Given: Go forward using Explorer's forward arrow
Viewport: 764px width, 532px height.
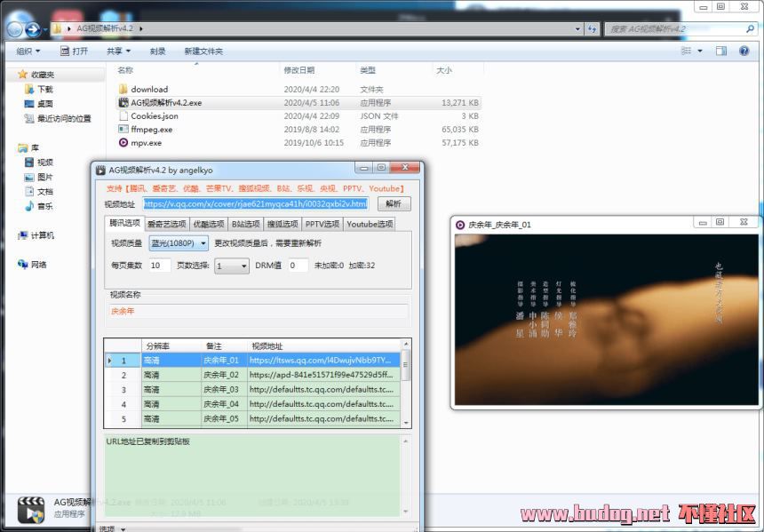Looking at the screenshot, I should click(x=33, y=29).
